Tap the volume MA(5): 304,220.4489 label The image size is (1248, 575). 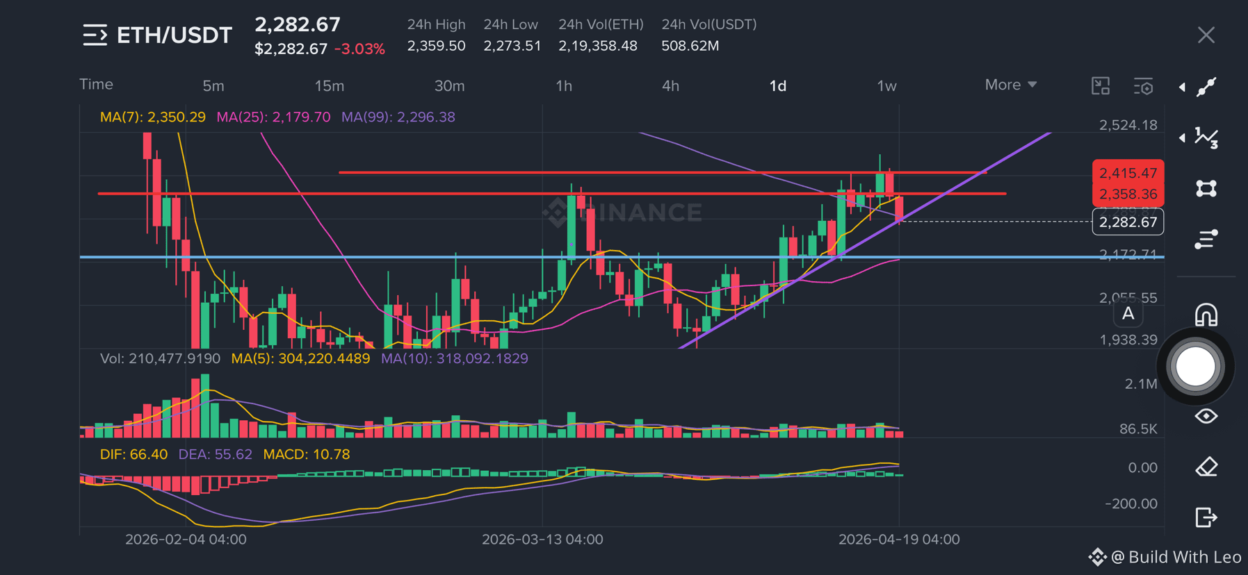click(x=300, y=358)
